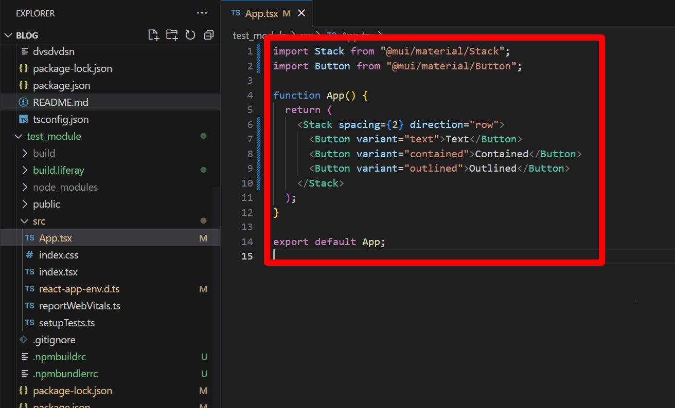Open Explorer's Views and More Actions menu
Screen dimensions: 675x408
203,13
